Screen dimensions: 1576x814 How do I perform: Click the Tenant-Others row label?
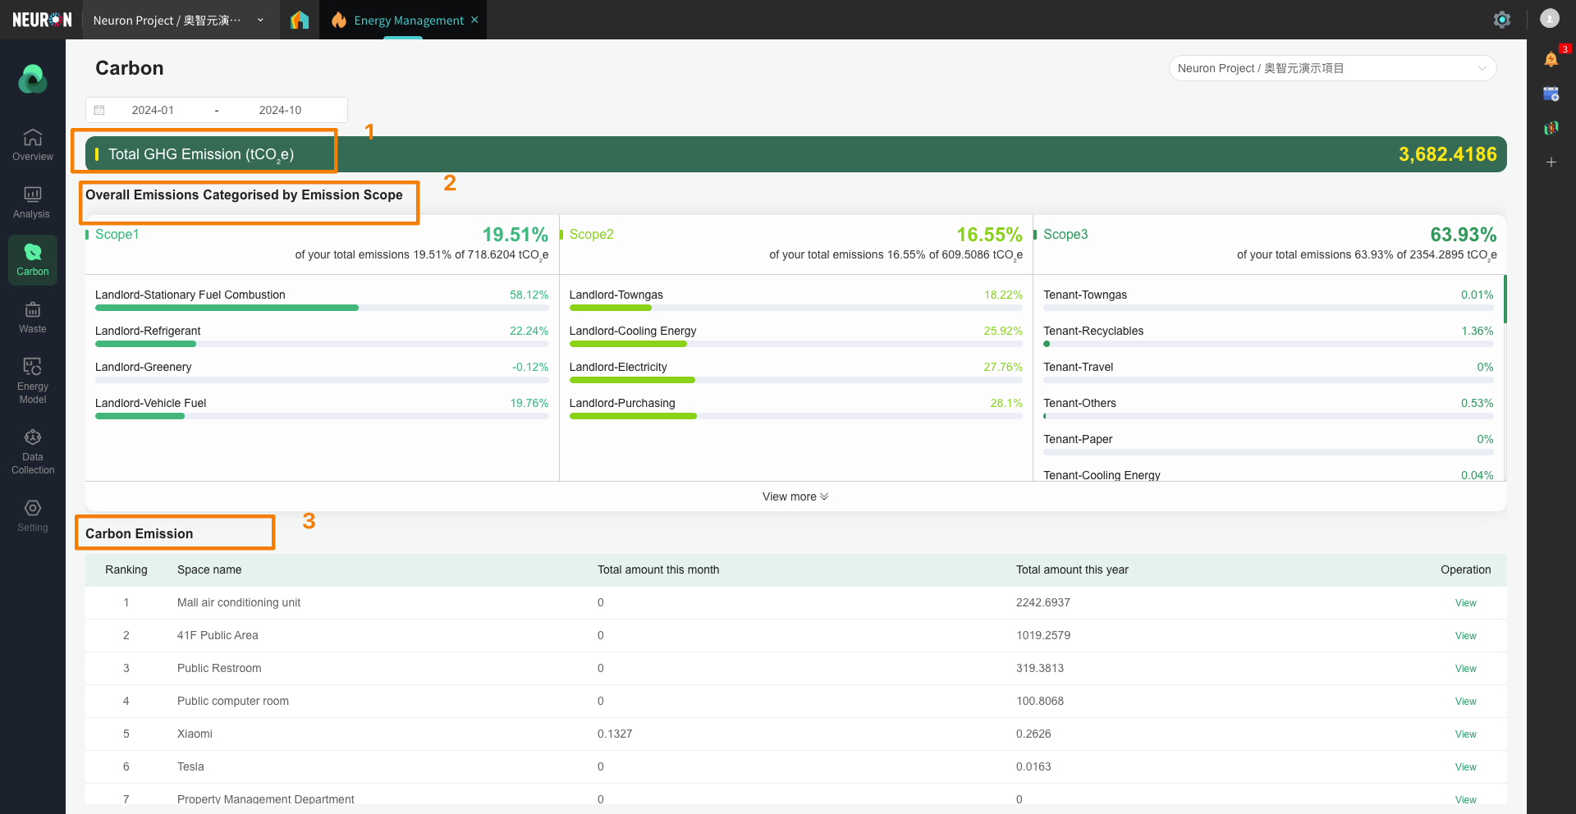[1079, 403]
